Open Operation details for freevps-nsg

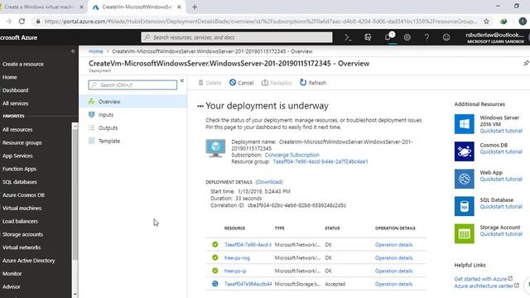pyautogui.click(x=394, y=257)
